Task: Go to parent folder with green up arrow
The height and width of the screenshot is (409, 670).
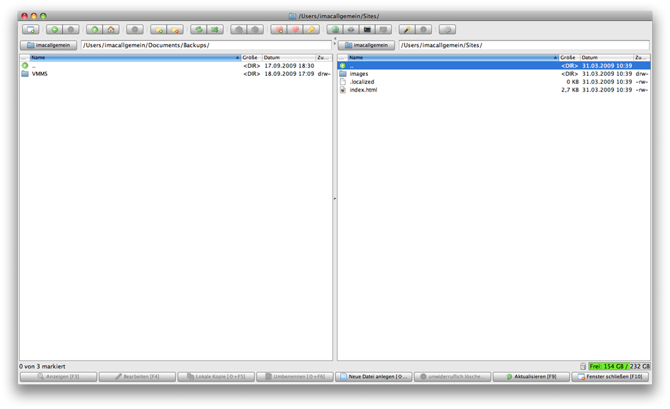Action: (94, 29)
